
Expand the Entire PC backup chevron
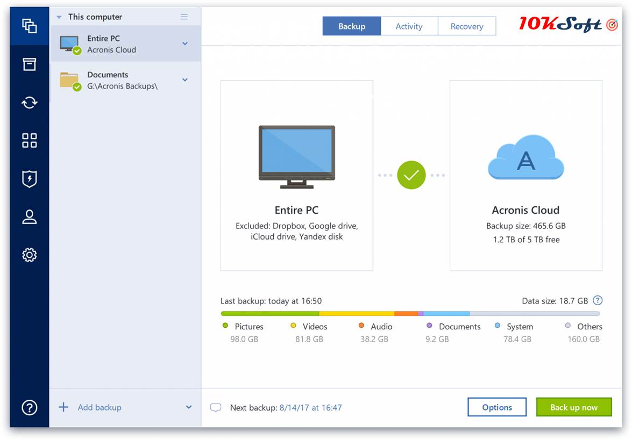(184, 44)
